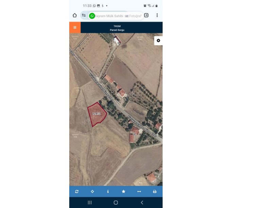Open the browser tab switcher
This screenshot has width=277, height=208.
point(146,15)
